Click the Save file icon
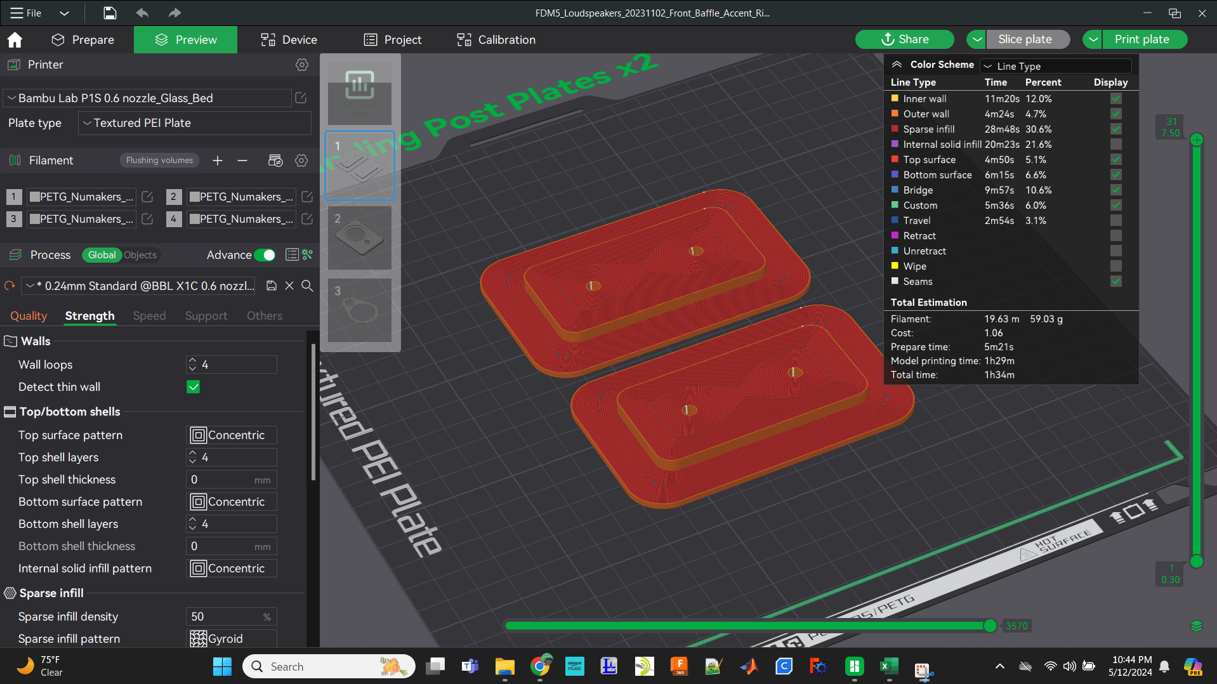This screenshot has width=1217, height=684. [x=110, y=13]
